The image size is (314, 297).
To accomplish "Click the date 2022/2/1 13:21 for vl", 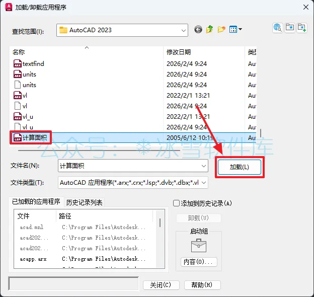I will click(x=188, y=95).
